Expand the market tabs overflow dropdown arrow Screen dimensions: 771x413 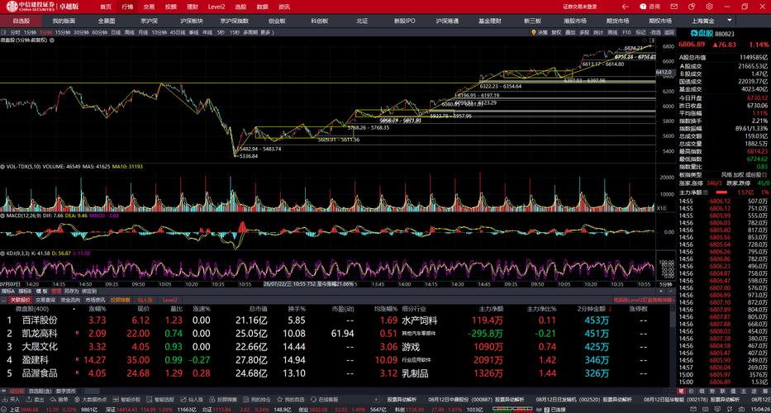pyautogui.click(x=729, y=21)
